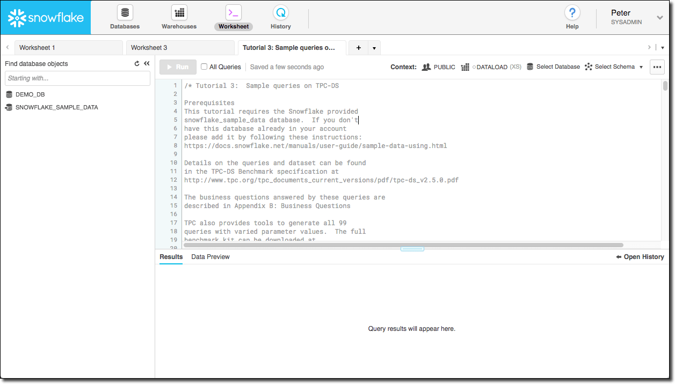The height and width of the screenshot is (384, 675).
Task: Click Open History link
Action: [x=640, y=257]
